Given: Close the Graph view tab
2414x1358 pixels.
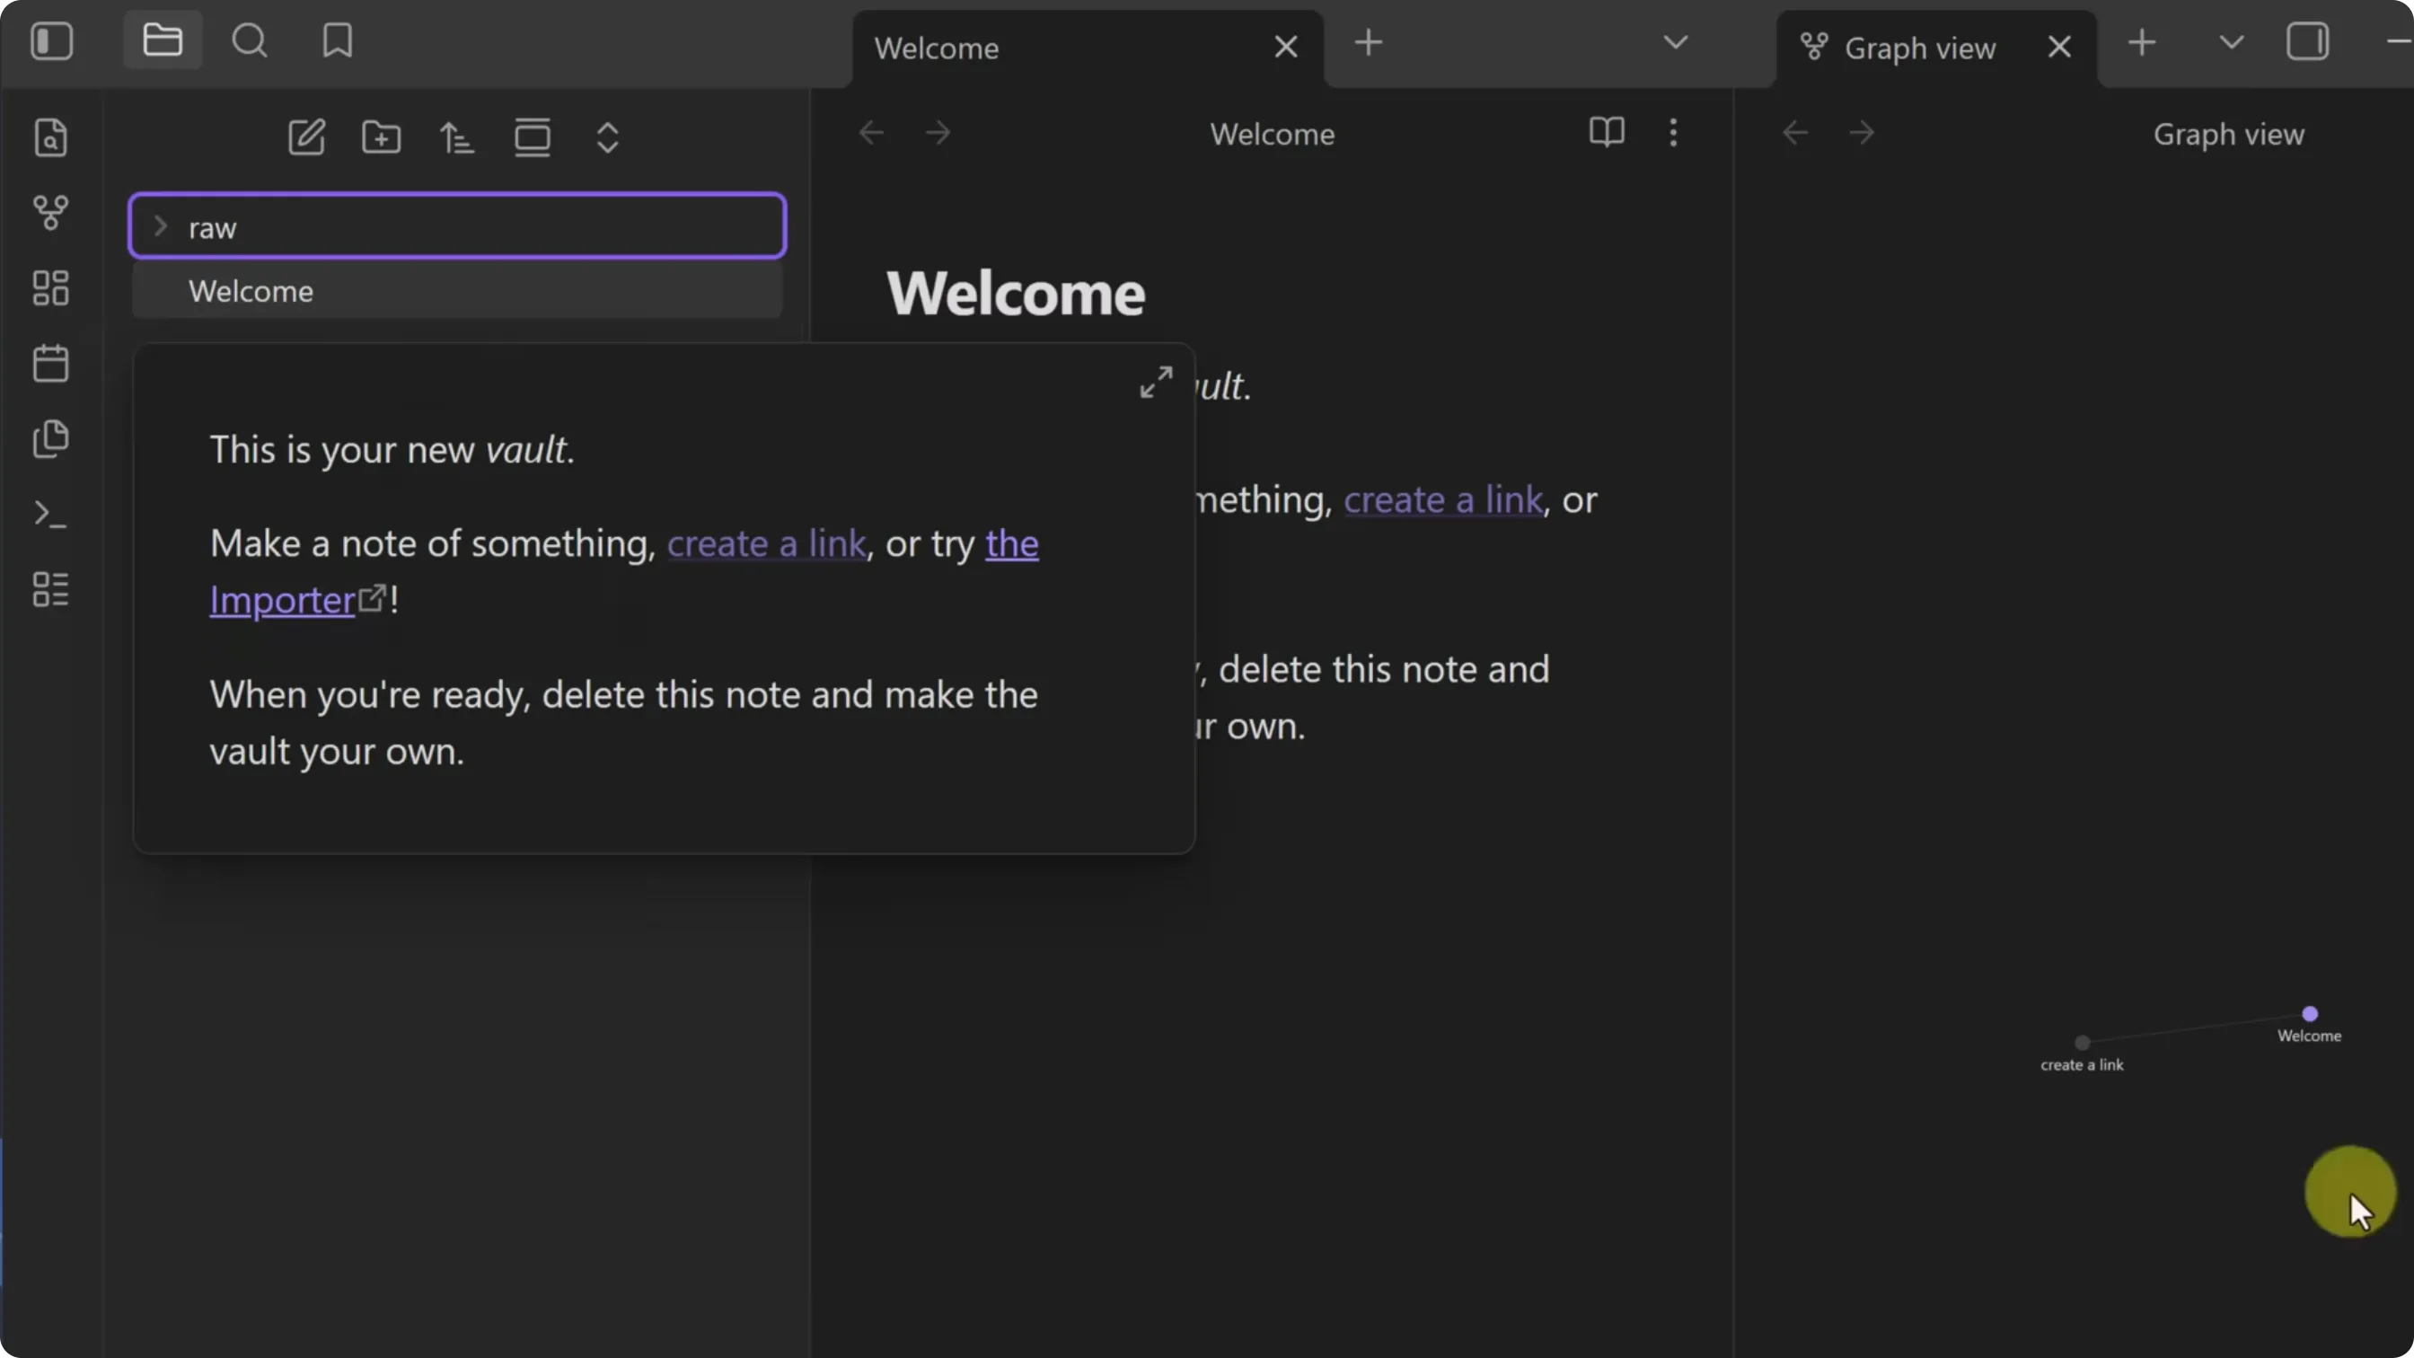Looking at the screenshot, I should [2059, 47].
